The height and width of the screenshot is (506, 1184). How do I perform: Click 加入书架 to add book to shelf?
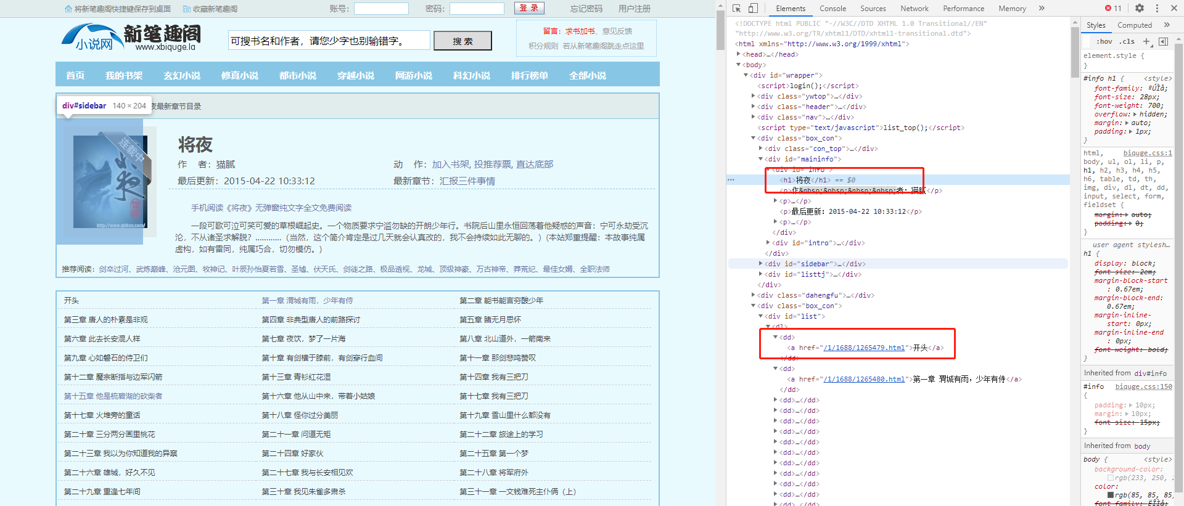click(x=450, y=165)
